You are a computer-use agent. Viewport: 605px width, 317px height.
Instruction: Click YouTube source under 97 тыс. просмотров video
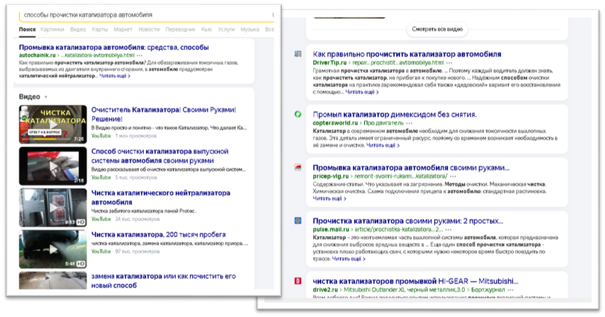pyautogui.click(x=101, y=252)
